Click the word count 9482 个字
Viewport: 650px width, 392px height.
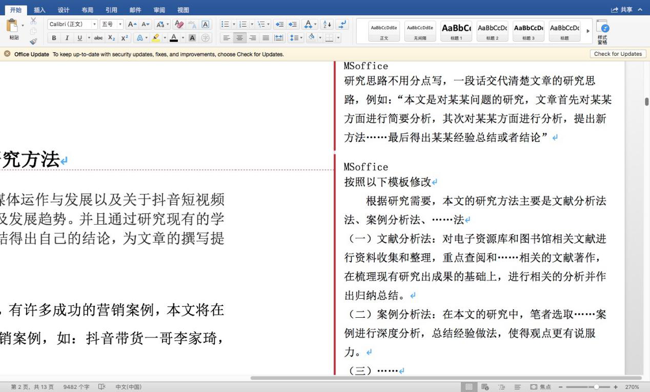(76, 387)
